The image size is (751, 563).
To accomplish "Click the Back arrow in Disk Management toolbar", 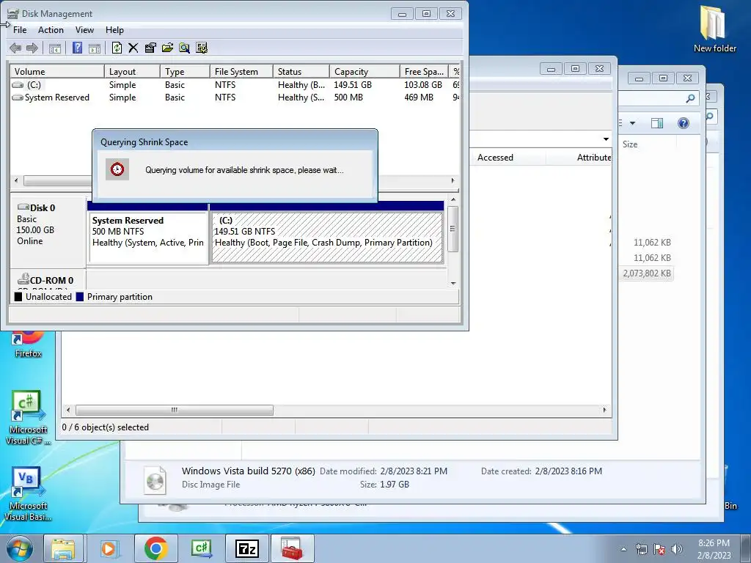I will point(15,48).
